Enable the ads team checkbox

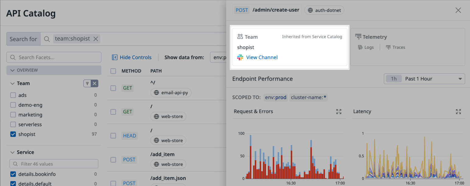click(x=13, y=95)
